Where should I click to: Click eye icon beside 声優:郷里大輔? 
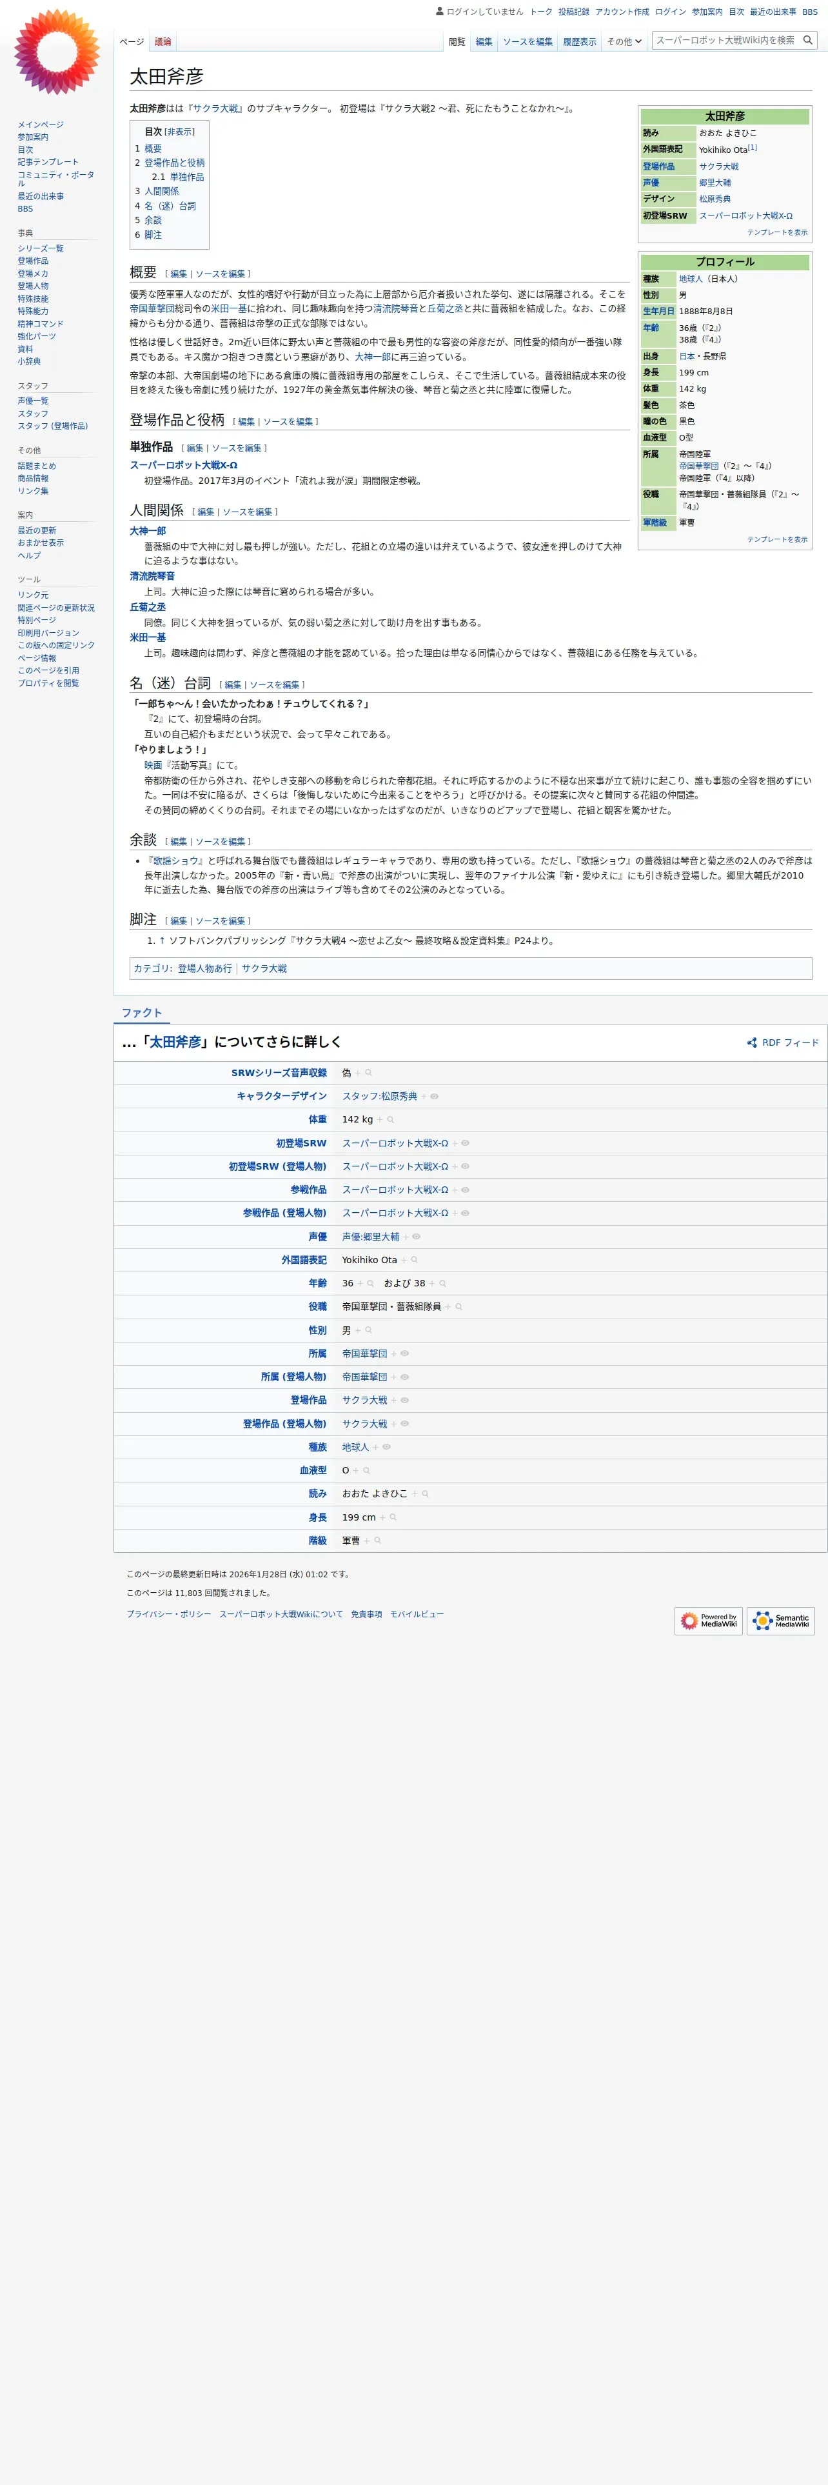(x=417, y=1237)
